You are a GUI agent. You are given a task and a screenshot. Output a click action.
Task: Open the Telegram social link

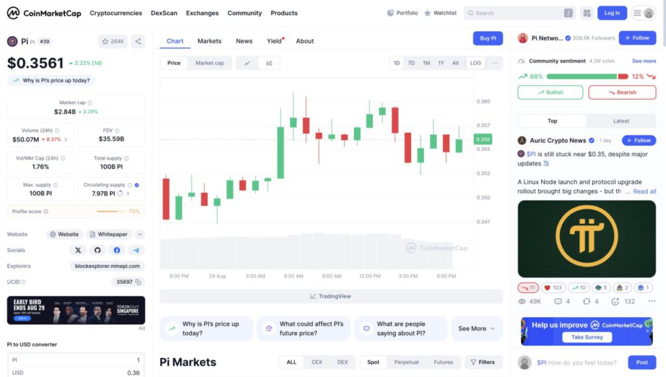pyautogui.click(x=136, y=250)
